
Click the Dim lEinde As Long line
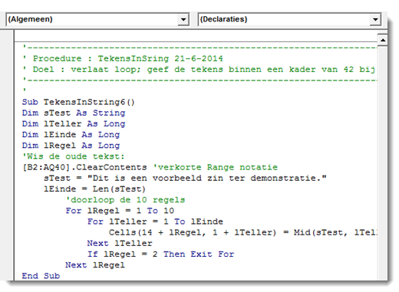pos(71,135)
